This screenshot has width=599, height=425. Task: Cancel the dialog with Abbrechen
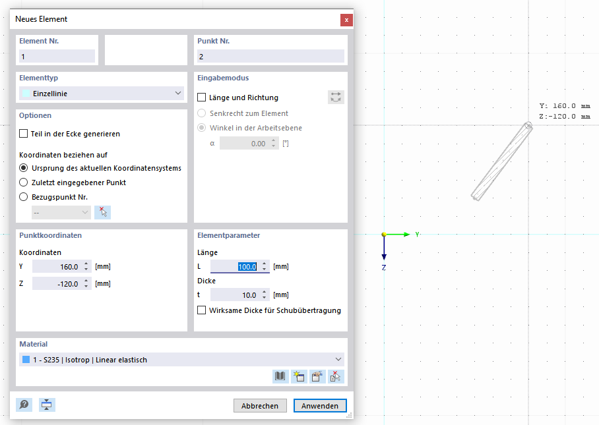pos(260,405)
